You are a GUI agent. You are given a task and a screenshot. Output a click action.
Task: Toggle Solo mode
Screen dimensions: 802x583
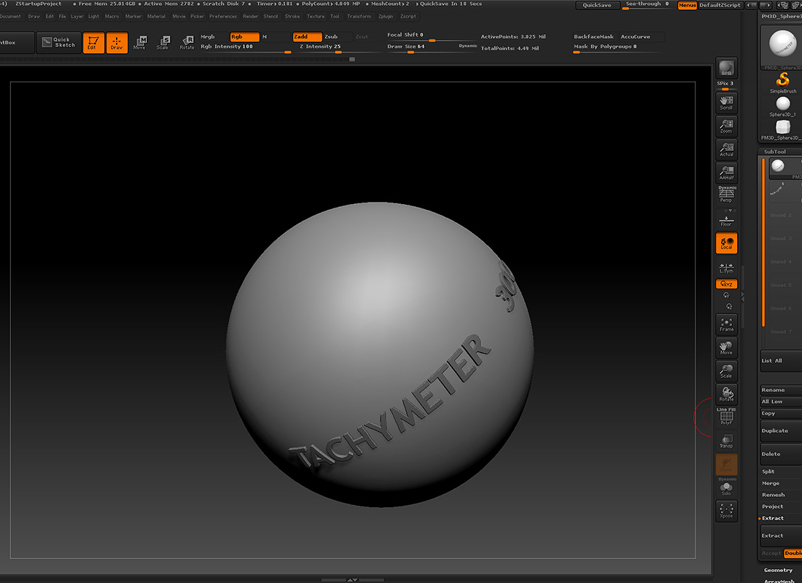(x=725, y=488)
